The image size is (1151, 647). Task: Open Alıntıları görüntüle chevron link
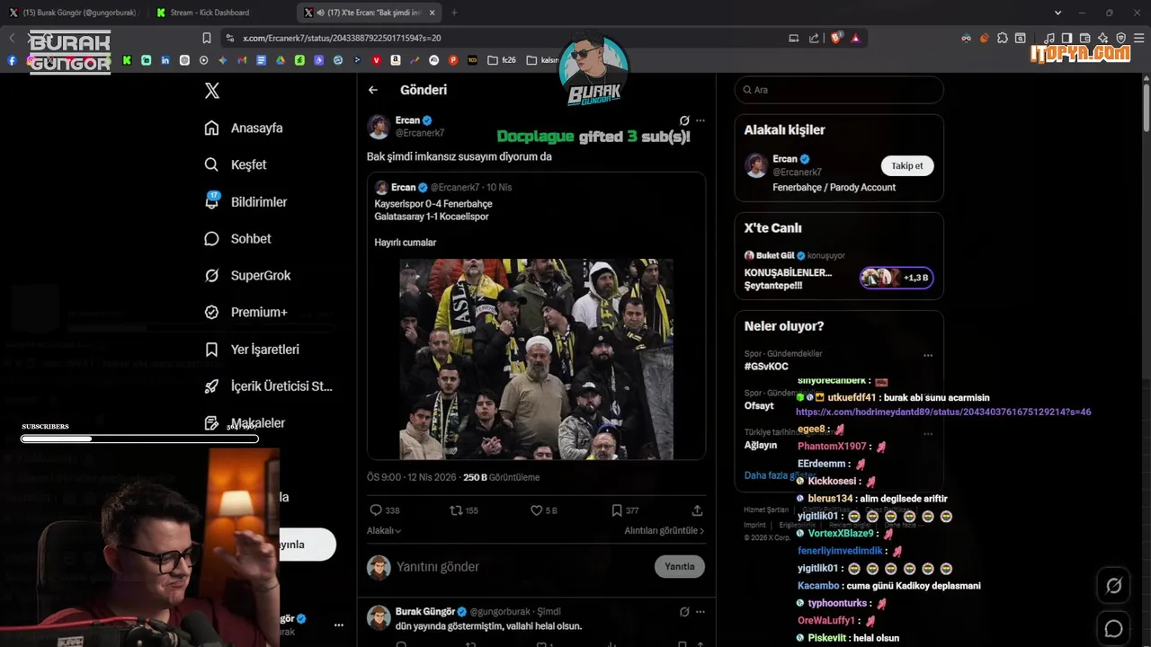point(665,531)
